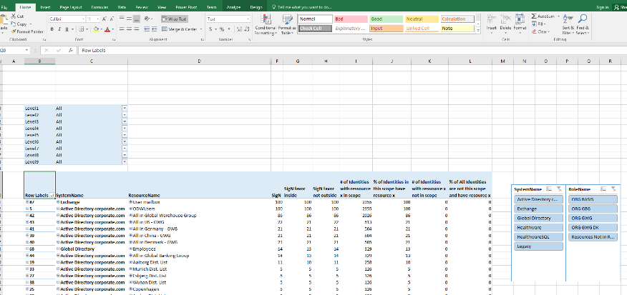Open the font name Calibri dropdown
The height and width of the screenshot is (295, 627).
83,19
